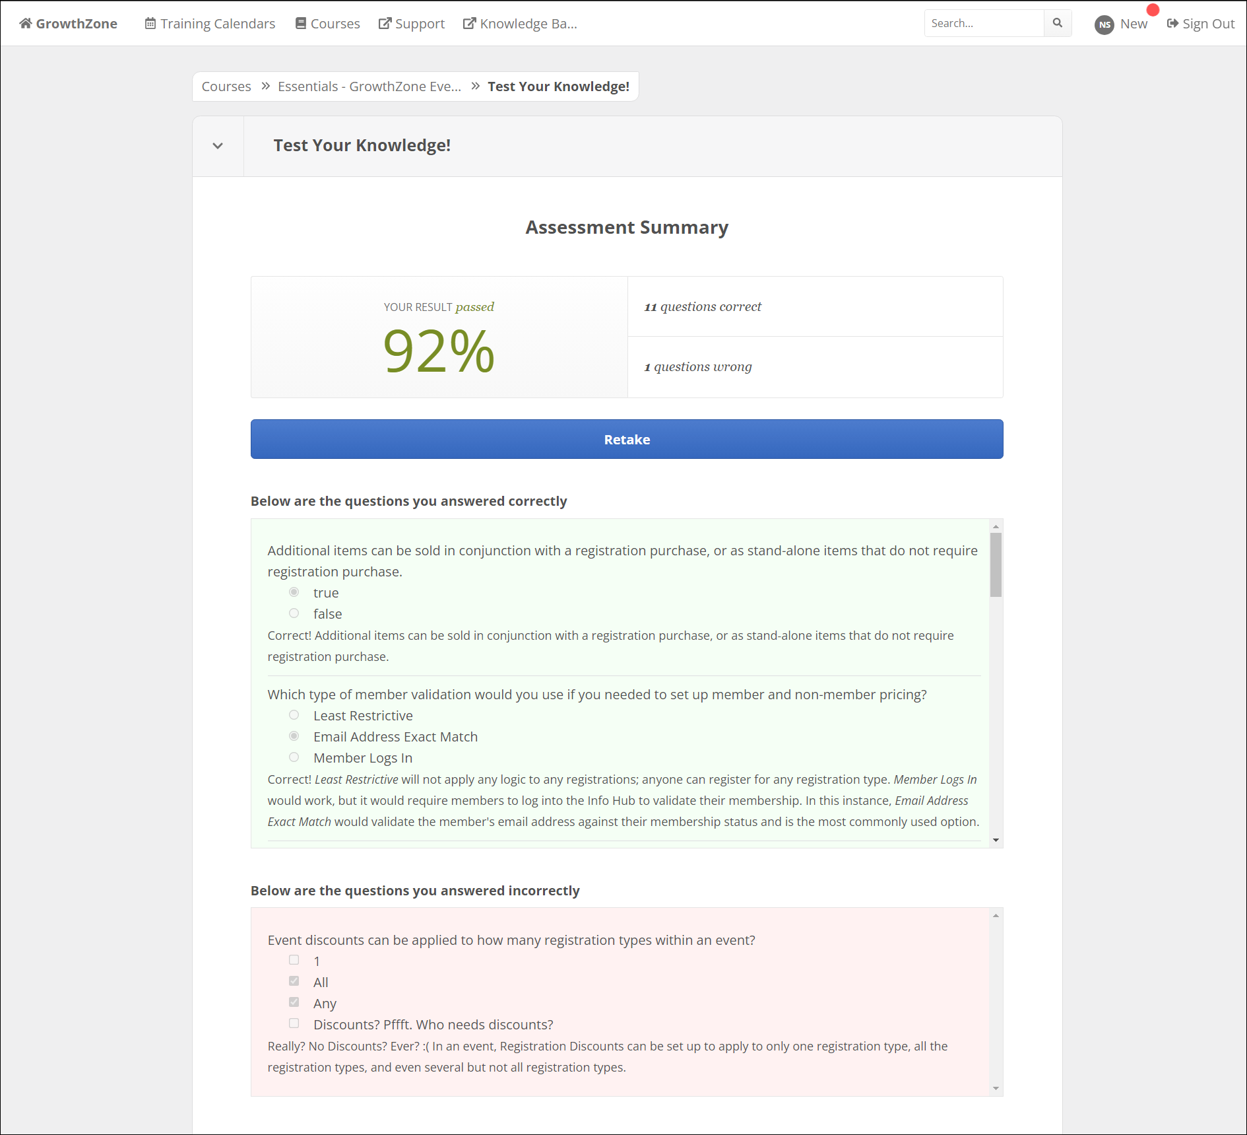Image resolution: width=1247 pixels, height=1135 pixels.
Task: Click the Retake button
Action: pos(627,439)
